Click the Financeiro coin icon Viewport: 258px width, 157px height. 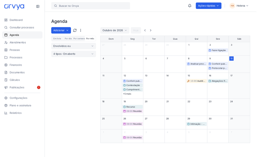tap(6, 65)
